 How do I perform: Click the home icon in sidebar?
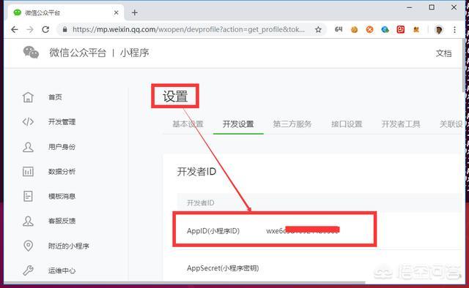(x=28, y=97)
